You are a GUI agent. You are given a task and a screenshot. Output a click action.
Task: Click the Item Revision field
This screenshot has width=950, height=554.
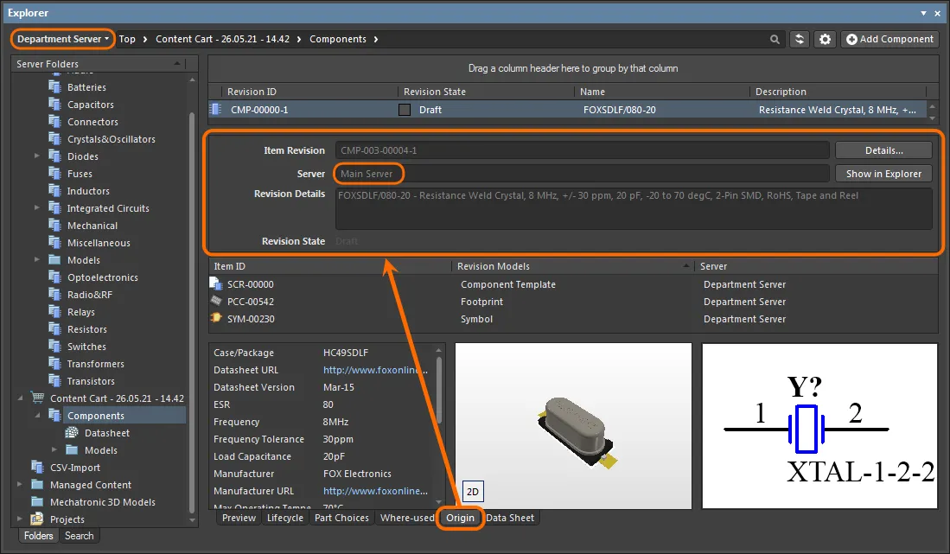tap(582, 150)
